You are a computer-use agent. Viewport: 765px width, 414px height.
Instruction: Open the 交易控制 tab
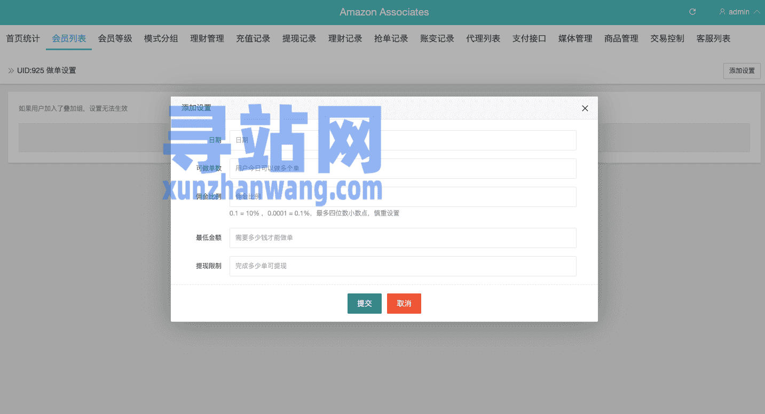click(x=667, y=38)
